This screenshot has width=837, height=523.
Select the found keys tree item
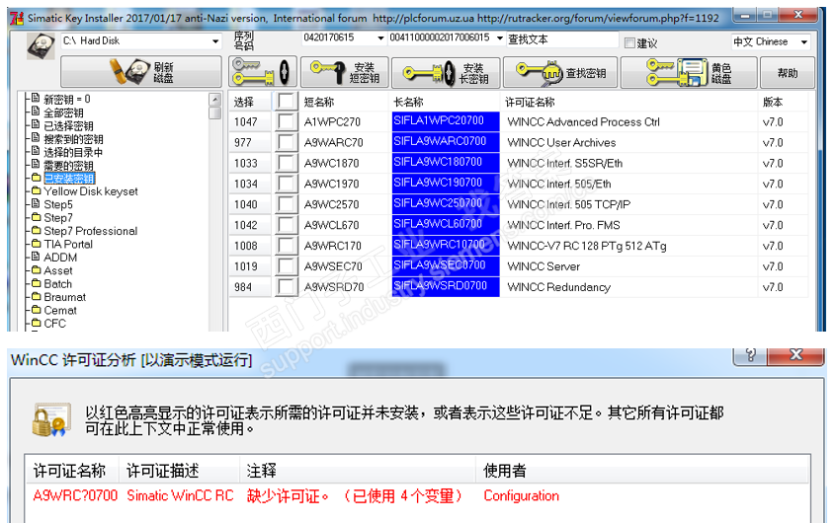pyautogui.click(x=73, y=139)
